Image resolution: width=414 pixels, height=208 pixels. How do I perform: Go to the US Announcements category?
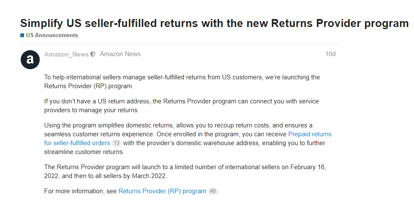coord(52,35)
